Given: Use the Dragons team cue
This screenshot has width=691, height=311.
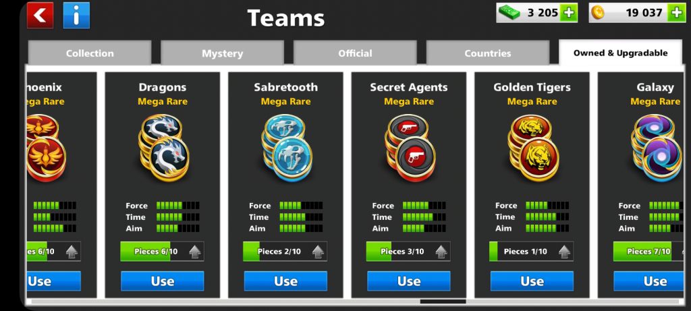Looking at the screenshot, I should click(163, 281).
